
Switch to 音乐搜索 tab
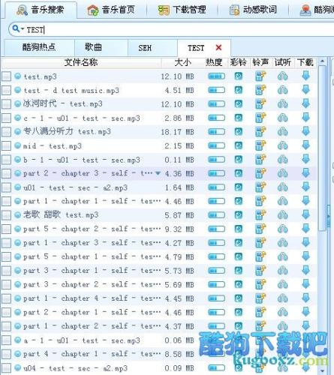[41, 10]
